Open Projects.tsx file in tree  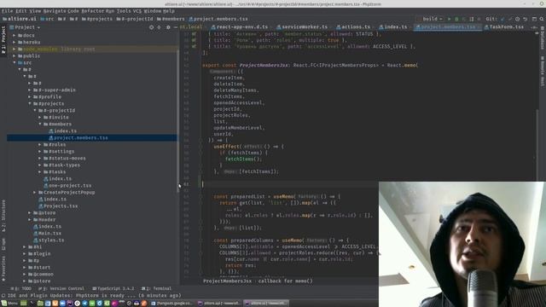coord(58,206)
